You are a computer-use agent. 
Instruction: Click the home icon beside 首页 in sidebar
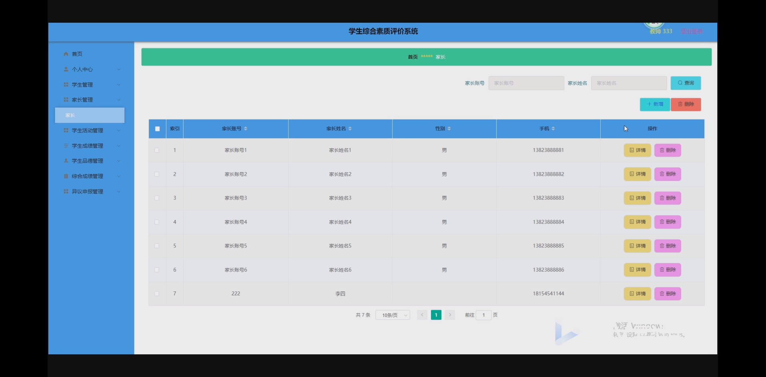click(66, 54)
